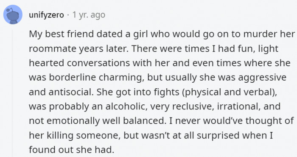
Task: Open the unifyzero Snoo avatar icon
Action: pos(13,14)
